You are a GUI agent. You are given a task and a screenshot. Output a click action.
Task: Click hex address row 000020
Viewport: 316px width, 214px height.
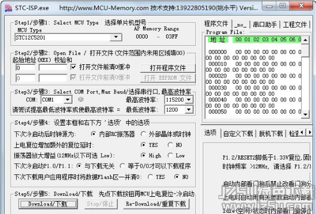[218, 76]
